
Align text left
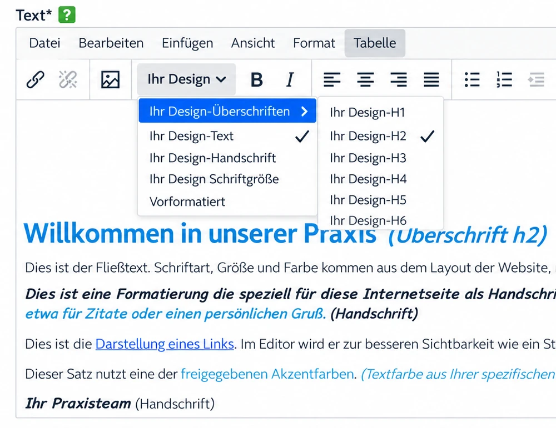[332, 79]
